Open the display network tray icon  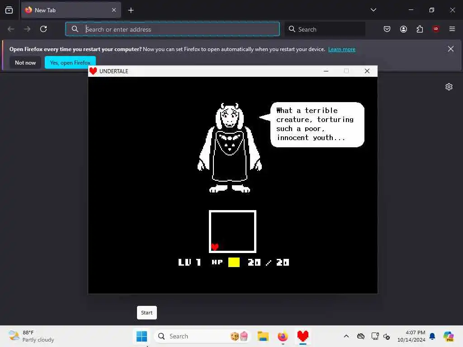click(375, 336)
